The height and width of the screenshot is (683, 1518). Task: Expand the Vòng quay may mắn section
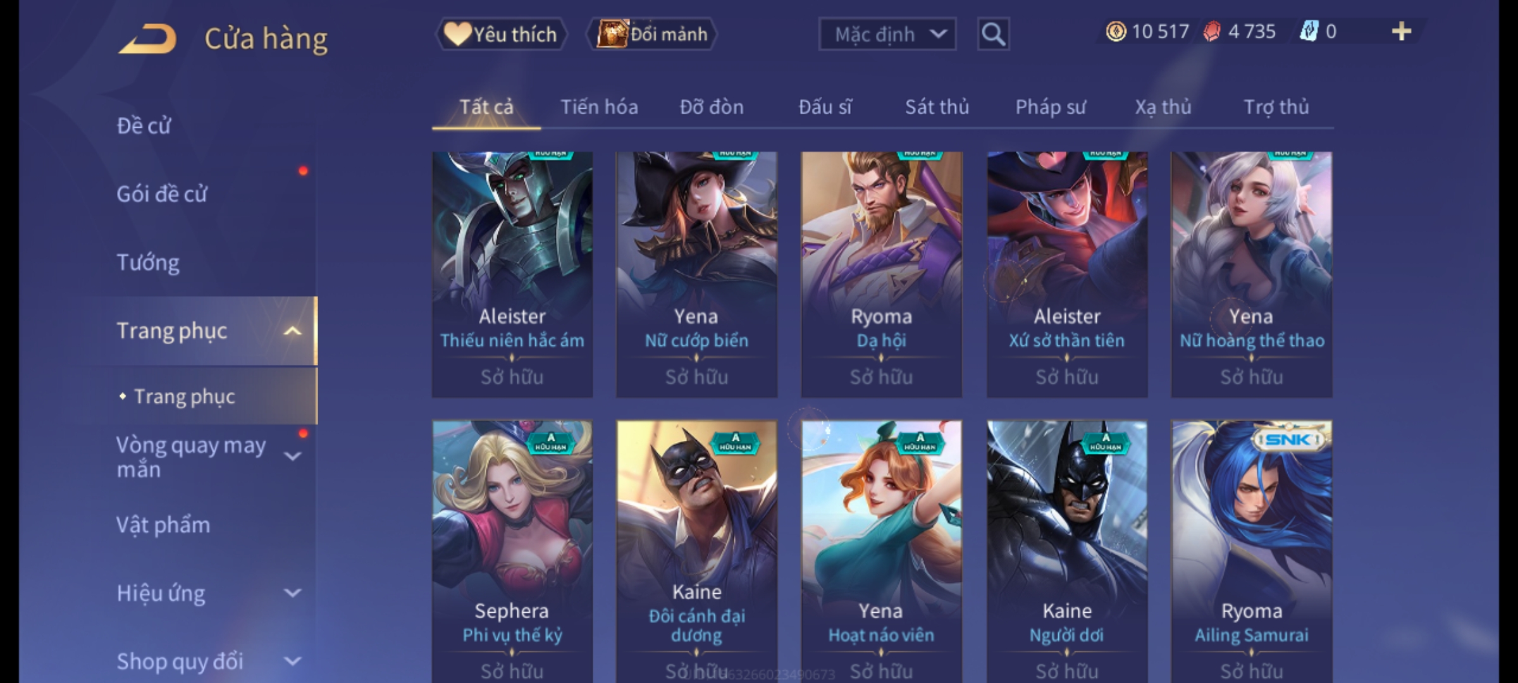(x=292, y=456)
